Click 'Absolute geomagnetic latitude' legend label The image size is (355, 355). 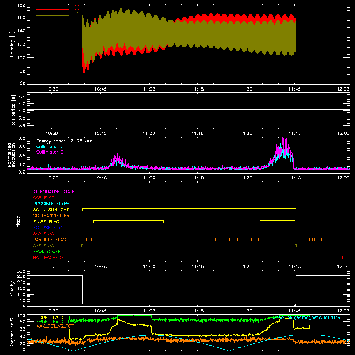point(307,317)
